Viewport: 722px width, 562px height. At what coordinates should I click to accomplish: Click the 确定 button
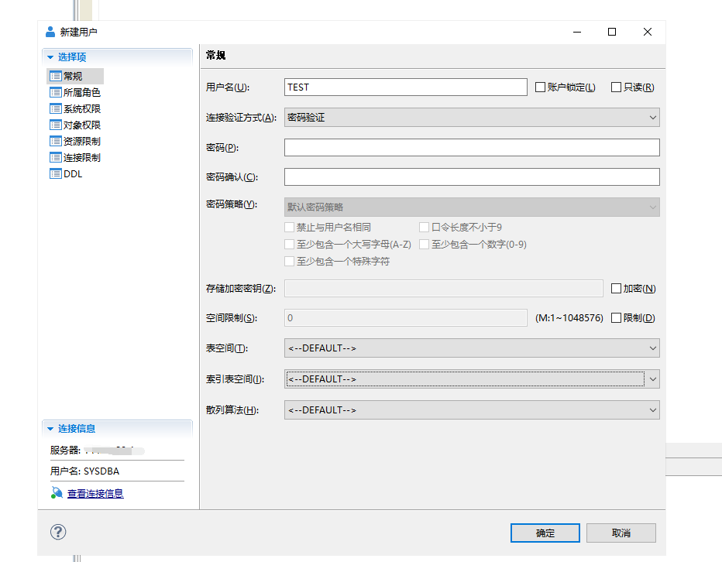coord(545,533)
